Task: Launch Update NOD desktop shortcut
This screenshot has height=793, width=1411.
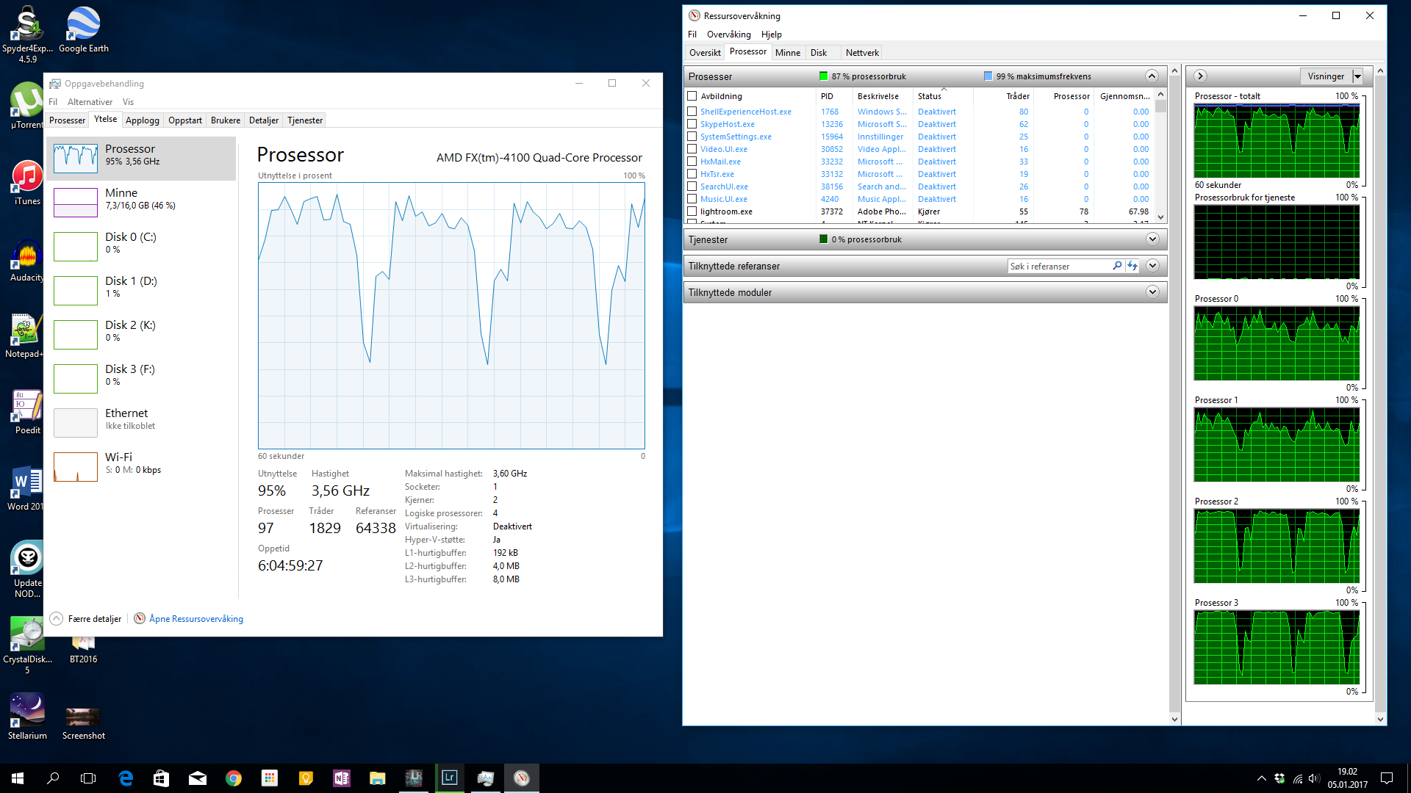Action: (27, 570)
